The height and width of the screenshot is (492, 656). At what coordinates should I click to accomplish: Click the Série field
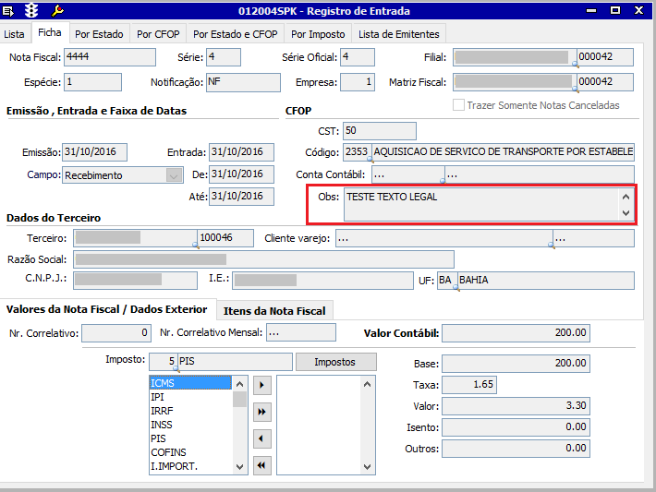(x=224, y=57)
